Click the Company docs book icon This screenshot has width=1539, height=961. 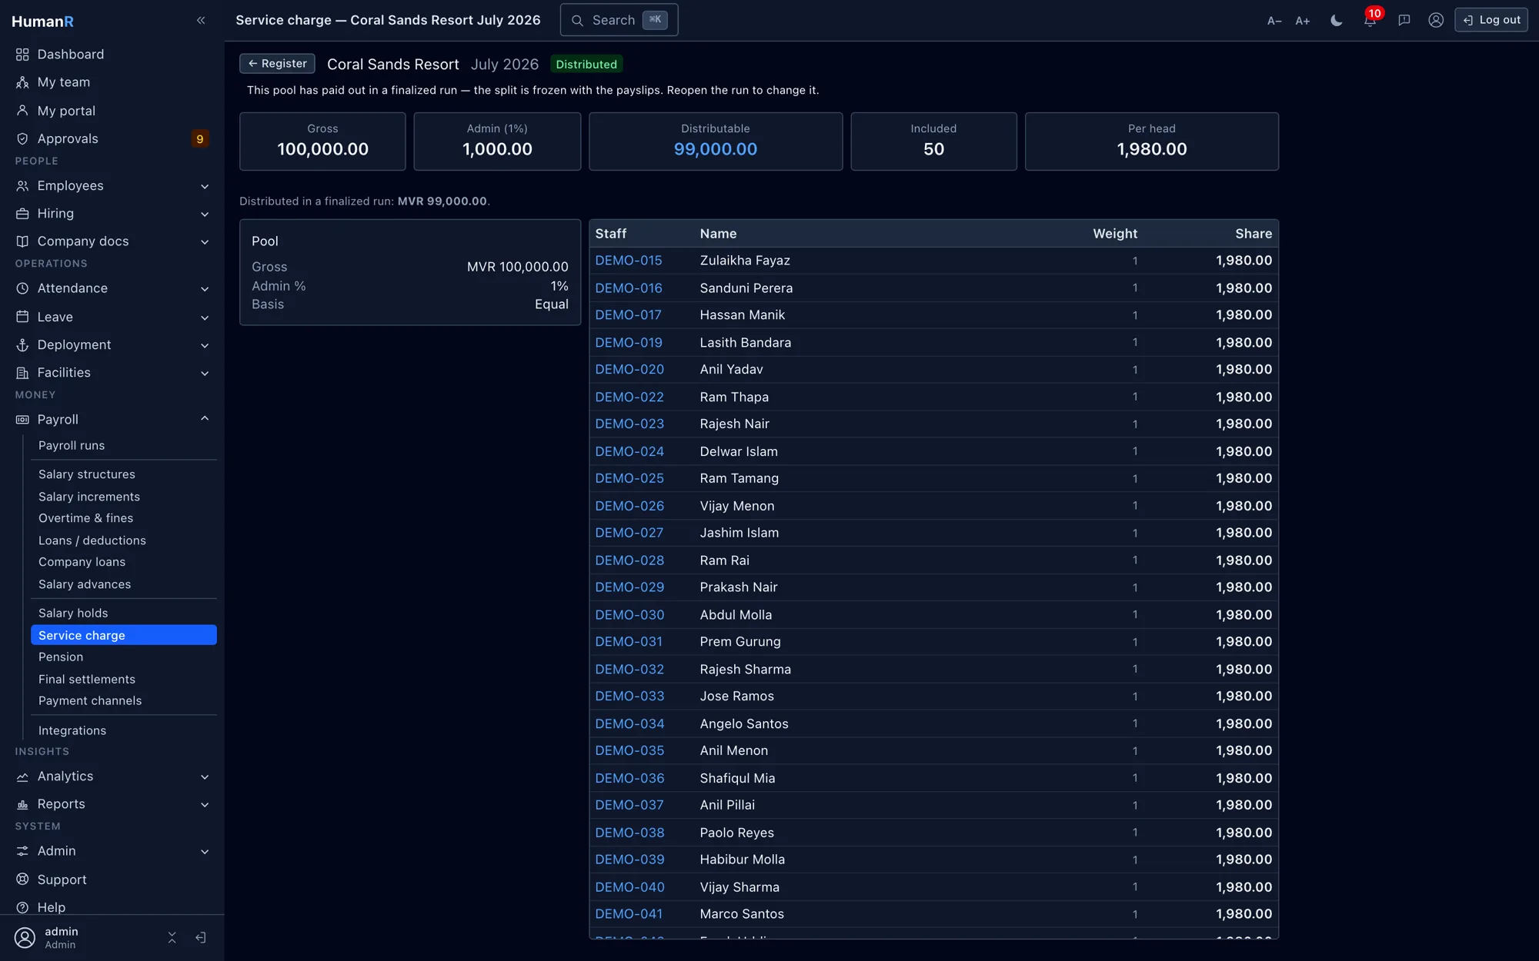point(22,241)
